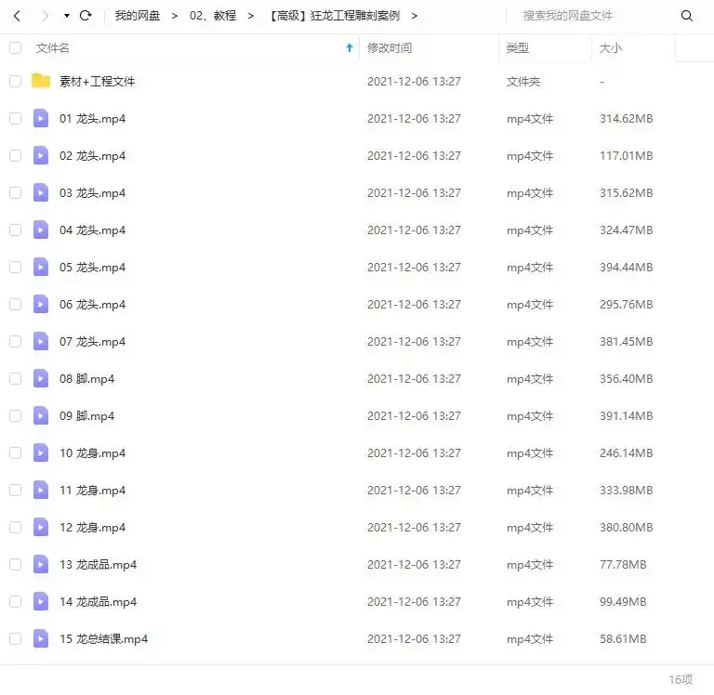Click the search magnifier icon
This screenshot has width=714, height=695.
687,16
